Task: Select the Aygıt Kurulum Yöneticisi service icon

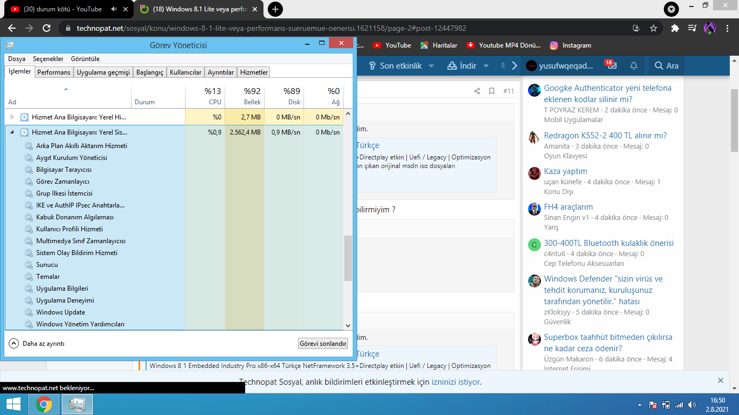Action: [x=29, y=158]
